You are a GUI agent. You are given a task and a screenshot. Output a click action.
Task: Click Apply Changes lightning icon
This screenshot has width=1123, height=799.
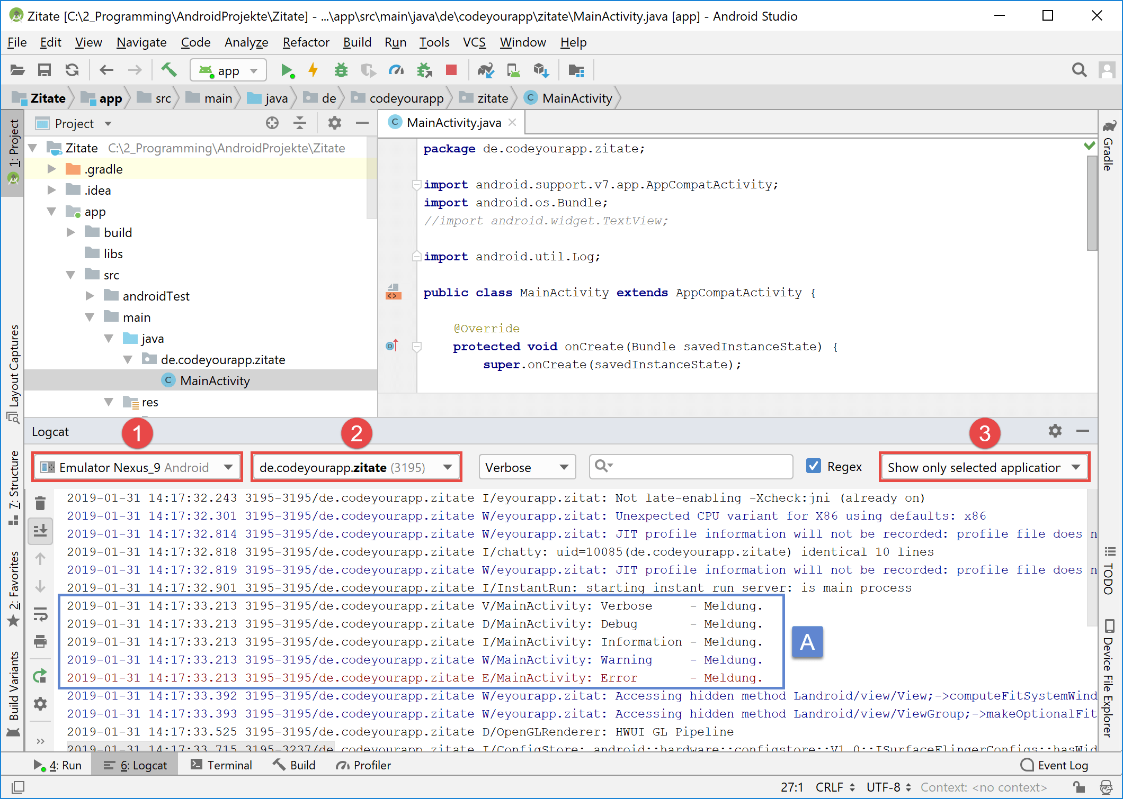[x=313, y=70]
